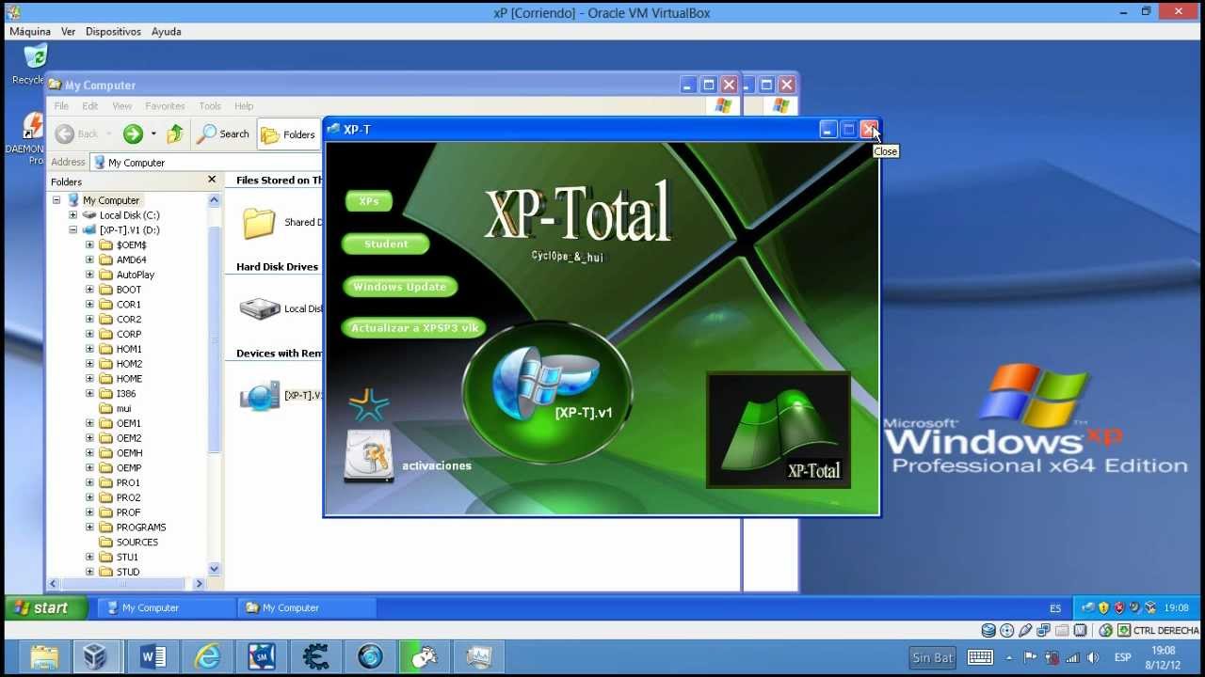The width and height of the screenshot is (1205, 677).
Task: Click the Search toolbar button
Action: 223,134
